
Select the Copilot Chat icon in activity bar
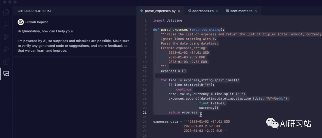pos(6,74)
